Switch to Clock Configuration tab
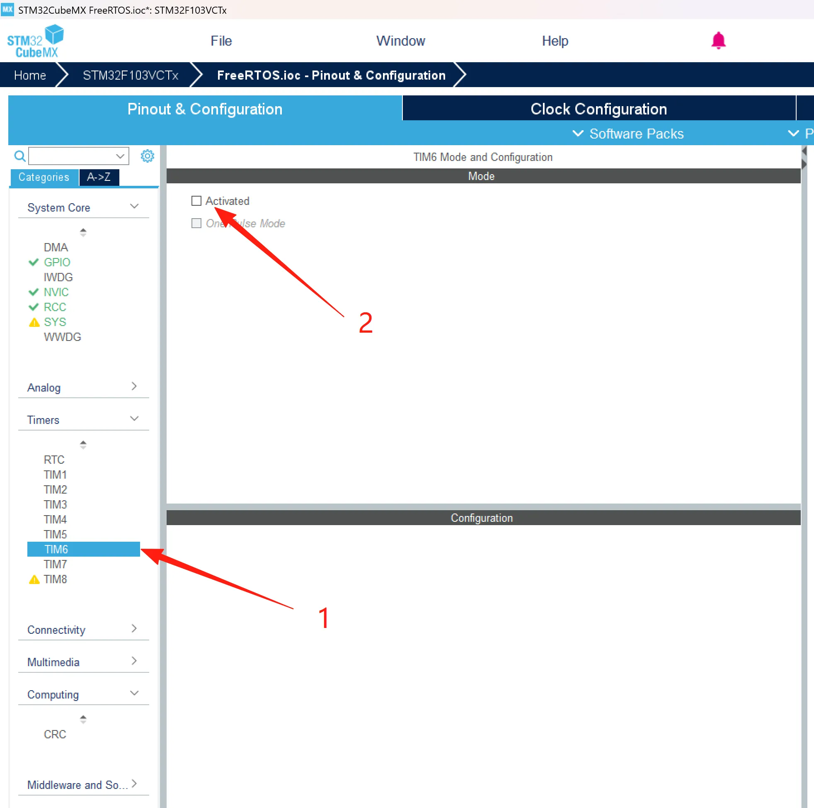This screenshot has width=814, height=808. tap(598, 109)
